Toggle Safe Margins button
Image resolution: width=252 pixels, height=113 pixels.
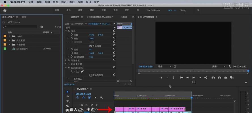[194, 82]
